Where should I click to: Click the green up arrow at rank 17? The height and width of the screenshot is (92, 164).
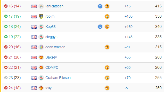coord(6,16)
